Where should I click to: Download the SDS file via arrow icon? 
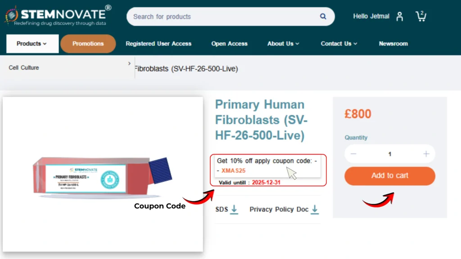point(234,210)
